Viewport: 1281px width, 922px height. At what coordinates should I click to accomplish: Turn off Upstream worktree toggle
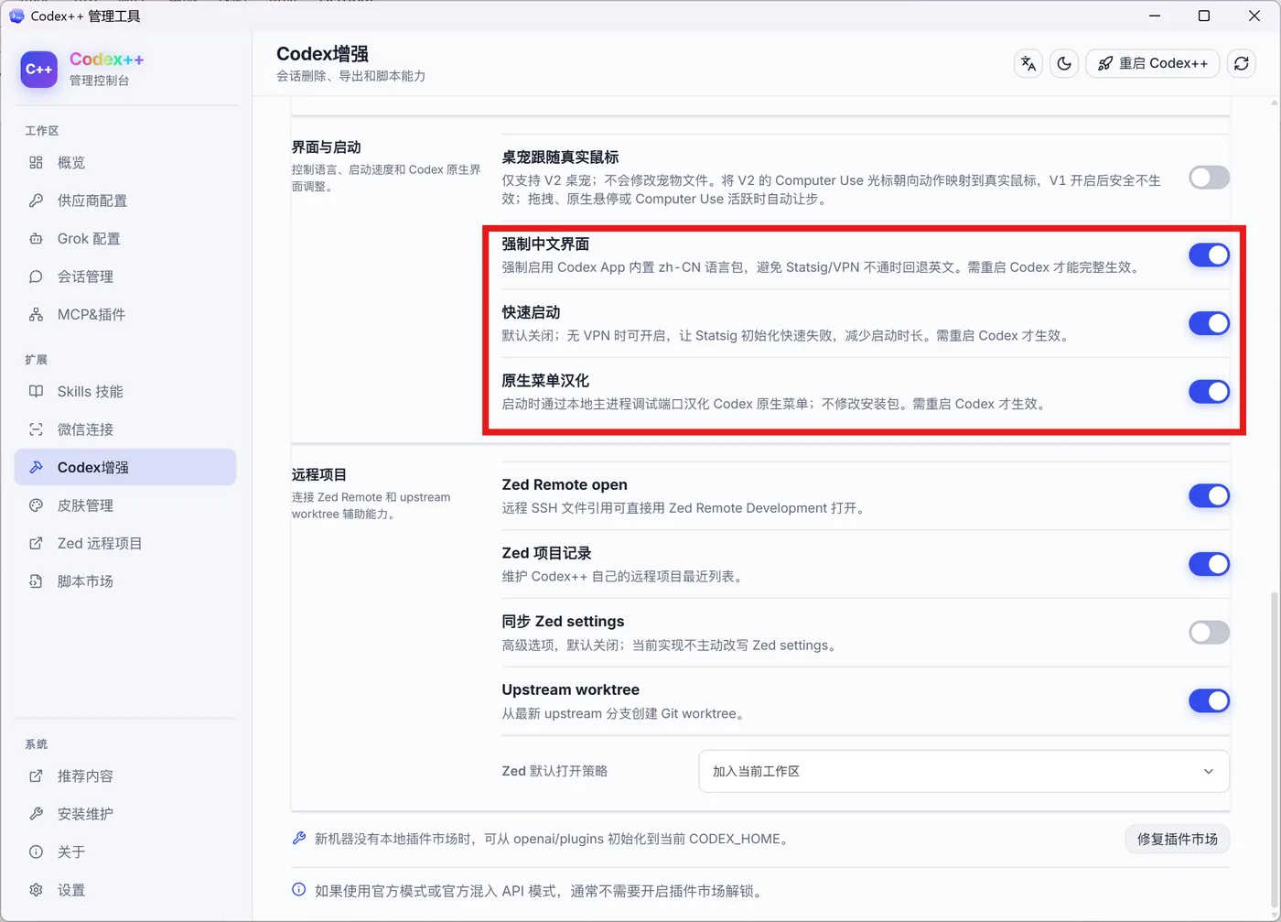pyautogui.click(x=1209, y=701)
